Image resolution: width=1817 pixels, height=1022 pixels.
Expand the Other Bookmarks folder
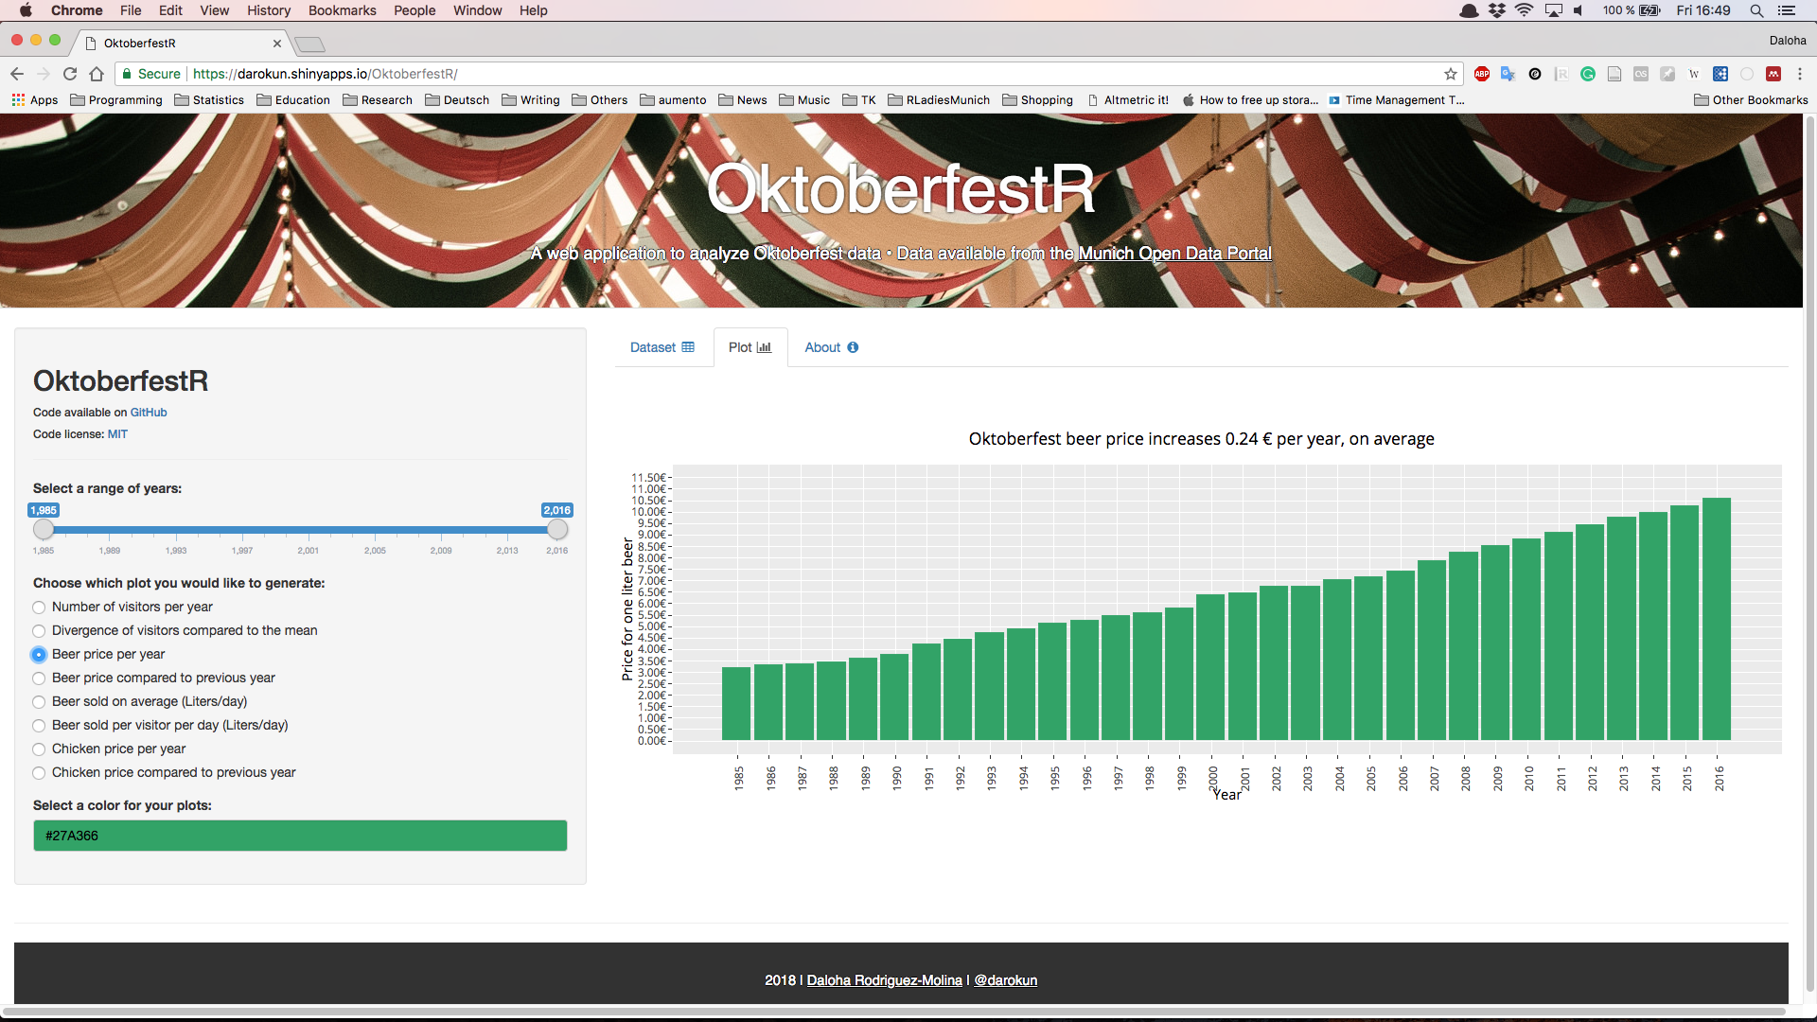(x=1751, y=100)
